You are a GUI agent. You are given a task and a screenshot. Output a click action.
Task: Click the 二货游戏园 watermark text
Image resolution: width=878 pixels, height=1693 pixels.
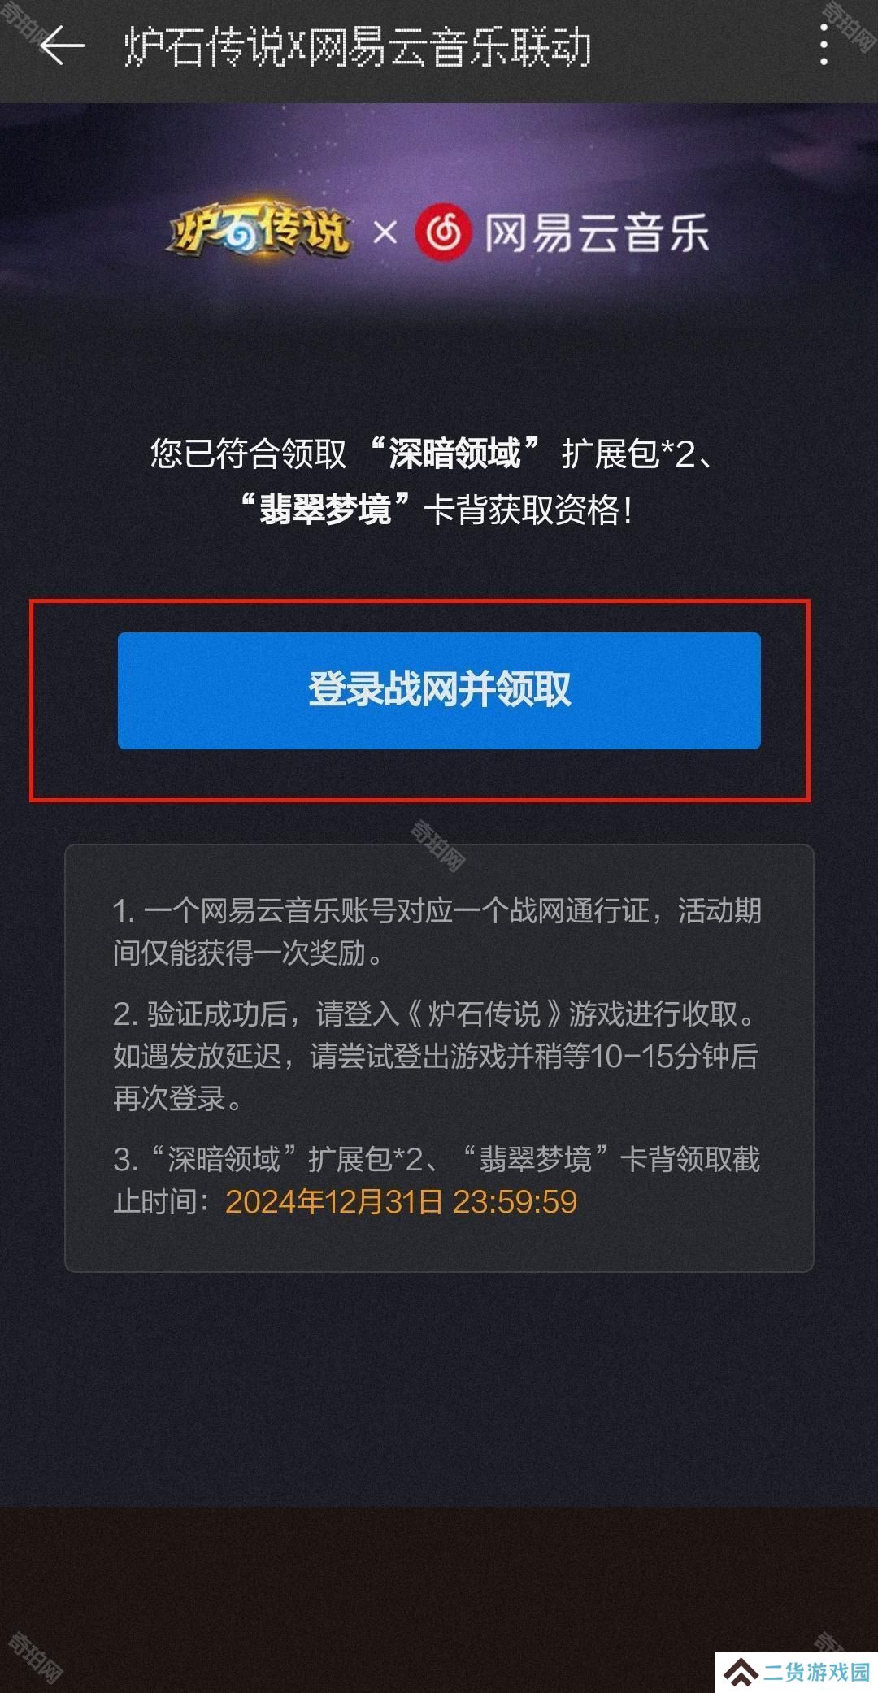pyautogui.click(x=816, y=1672)
